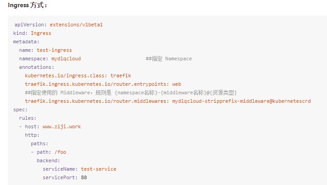Viewport: 327px width, 185px height.
Task: Click the mydlqcloud-stripprefix-middleware@kubernetescrd value
Action: click(x=242, y=101)
